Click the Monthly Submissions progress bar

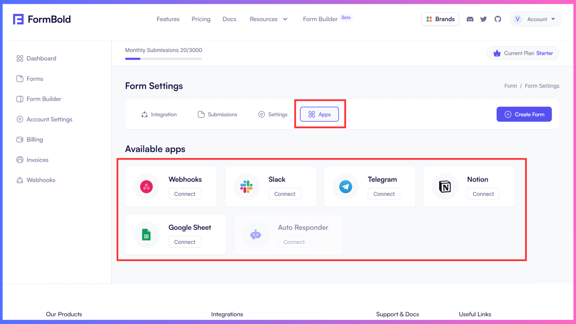click(163, 59)
